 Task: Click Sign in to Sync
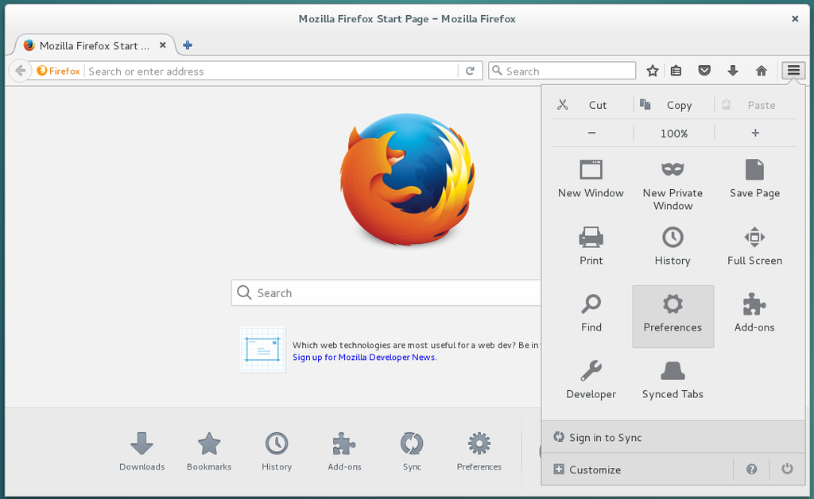click(x=673, y=437)
